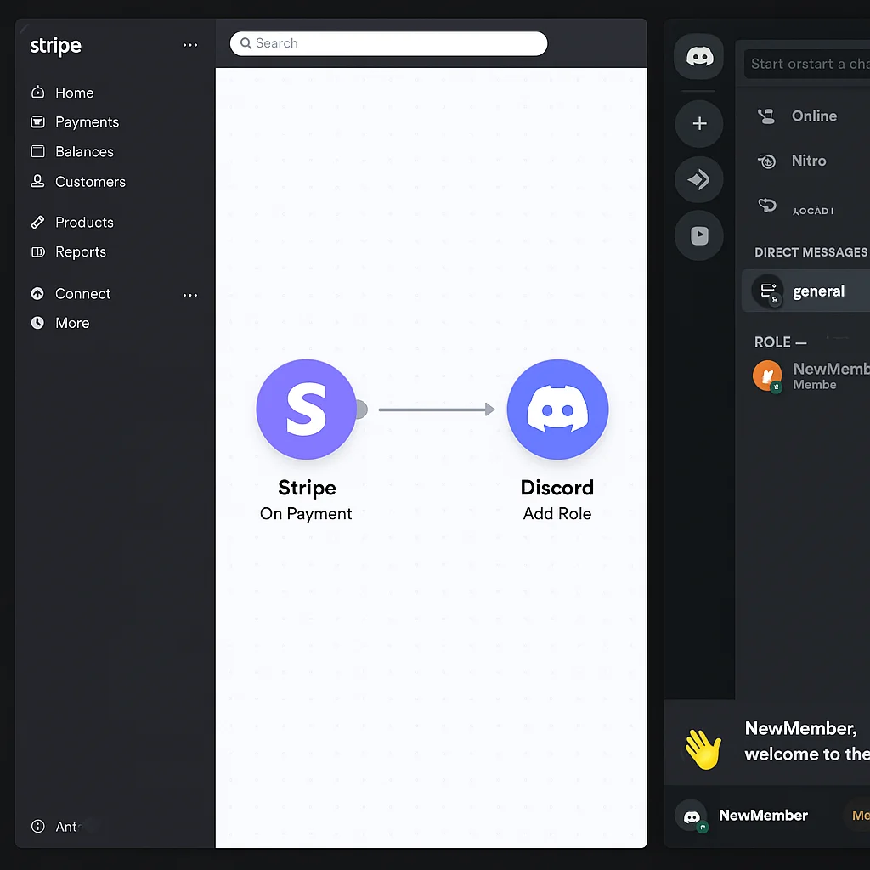Click the Reports icon in sidebar
Image resolution: width=870 pixels, height=870 pixels.
(37, 251)
